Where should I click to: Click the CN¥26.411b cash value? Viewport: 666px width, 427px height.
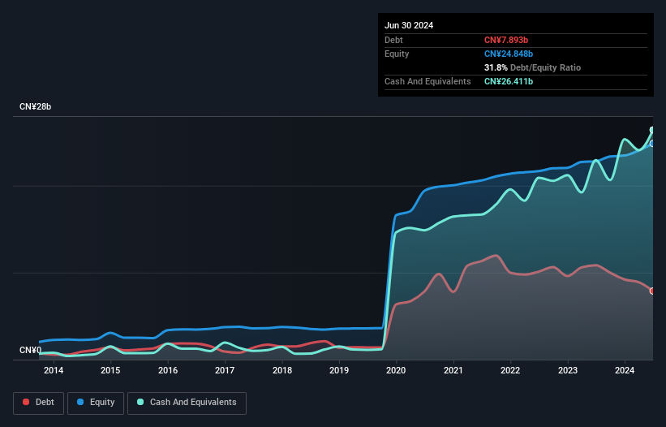[x=509, y=81]
